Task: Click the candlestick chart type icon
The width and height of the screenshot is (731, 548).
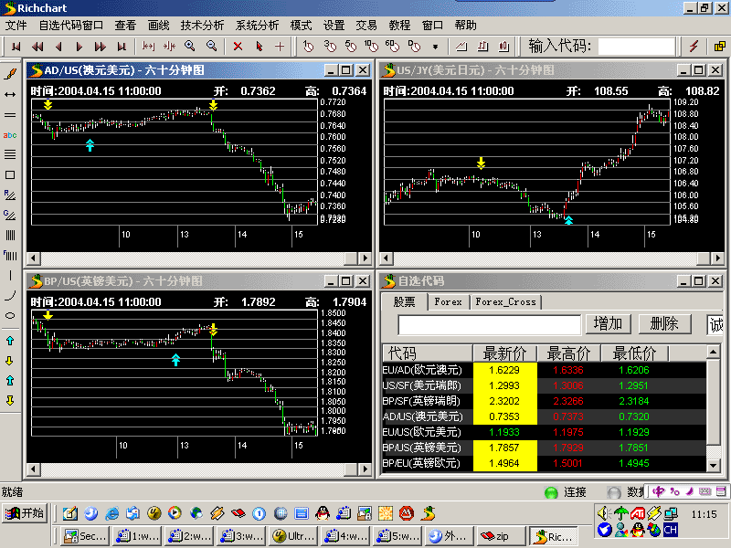Action: (x=504, y=47)
